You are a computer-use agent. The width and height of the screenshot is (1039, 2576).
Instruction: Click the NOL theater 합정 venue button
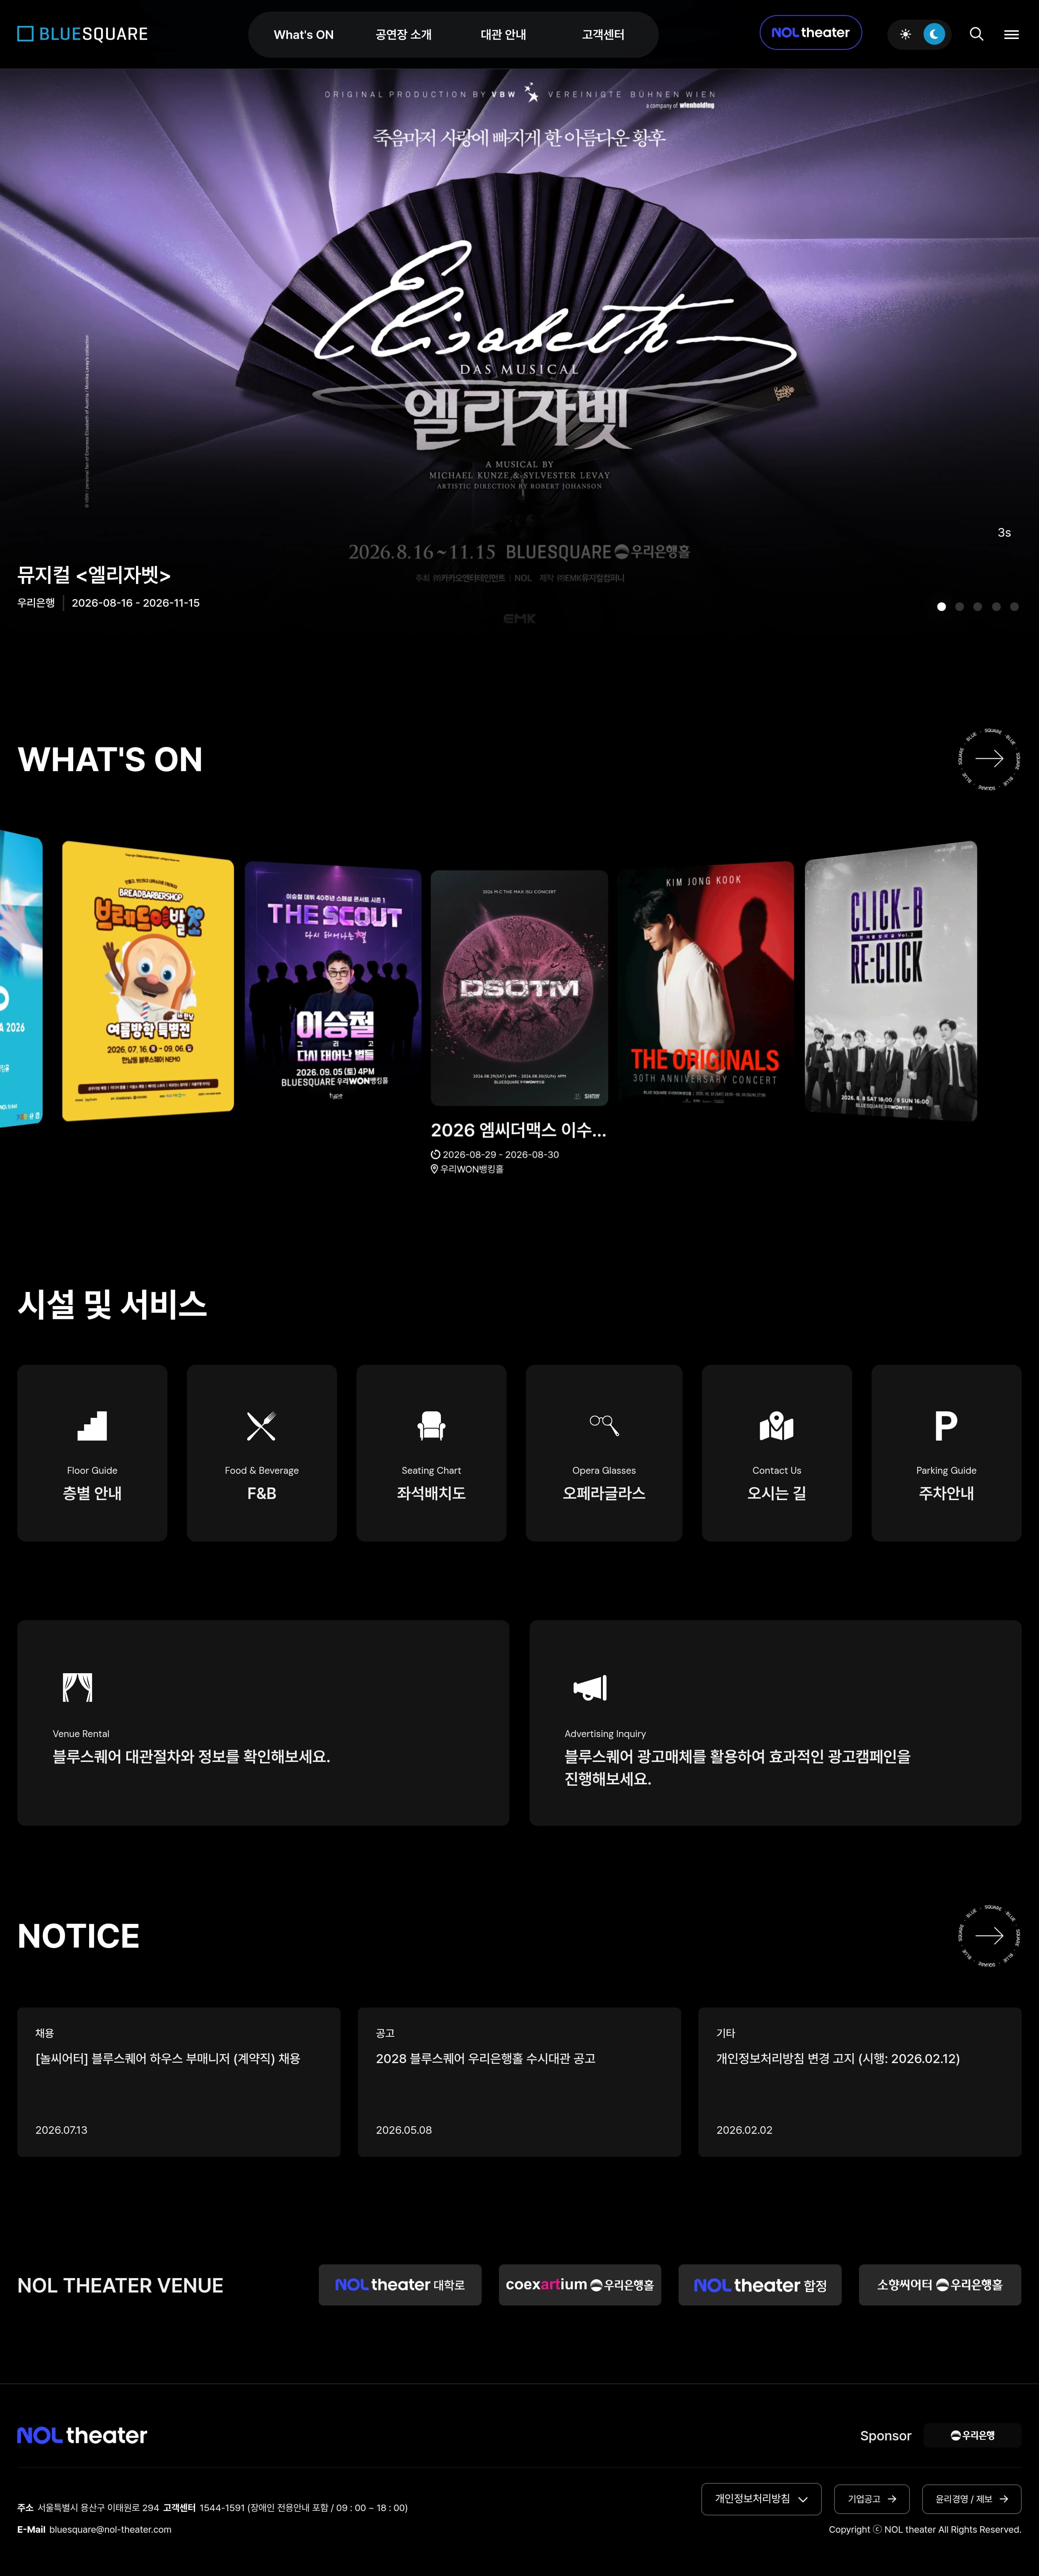tap(760, 2285)
